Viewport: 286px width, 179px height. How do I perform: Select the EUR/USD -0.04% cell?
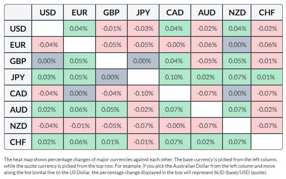pos(48,45)
